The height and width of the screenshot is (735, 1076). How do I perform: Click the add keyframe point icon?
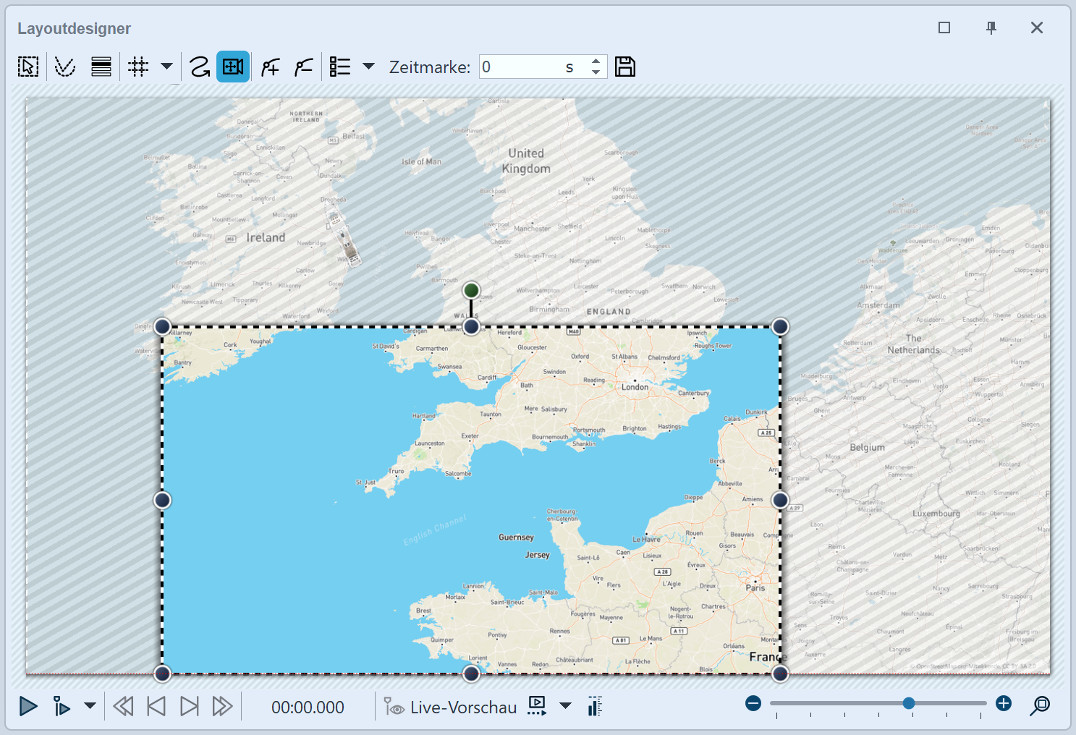(x=271, y=67)
